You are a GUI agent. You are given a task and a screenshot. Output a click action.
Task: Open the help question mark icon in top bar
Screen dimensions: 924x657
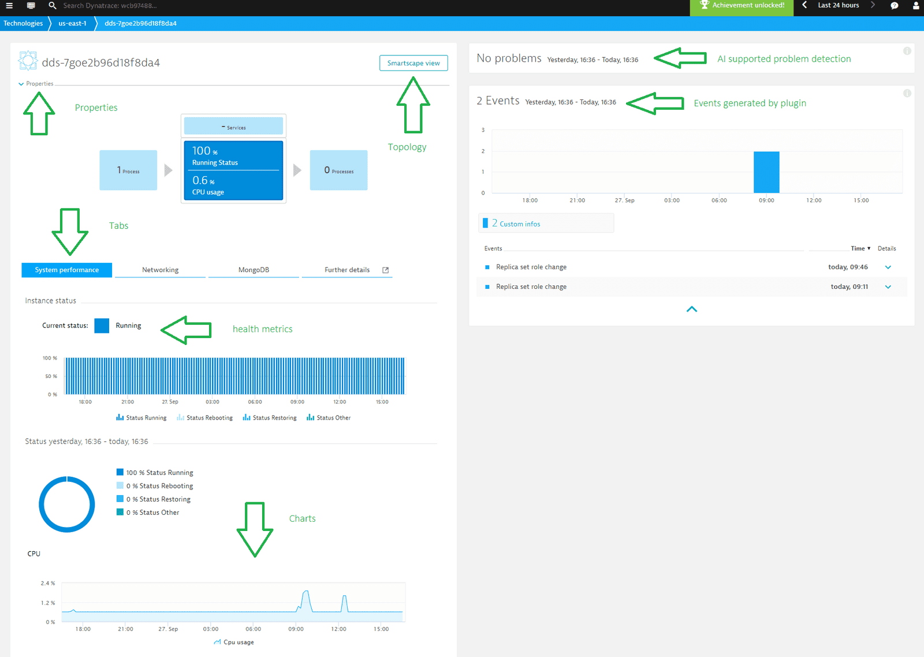click(x=894, y=5)
